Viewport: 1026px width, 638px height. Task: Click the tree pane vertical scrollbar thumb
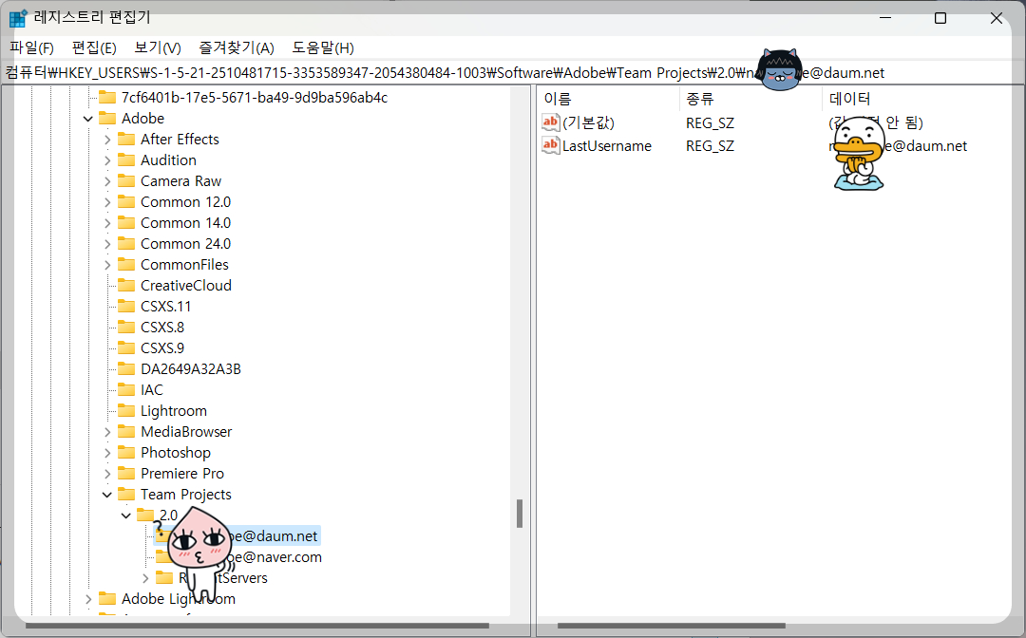(520, 514)
